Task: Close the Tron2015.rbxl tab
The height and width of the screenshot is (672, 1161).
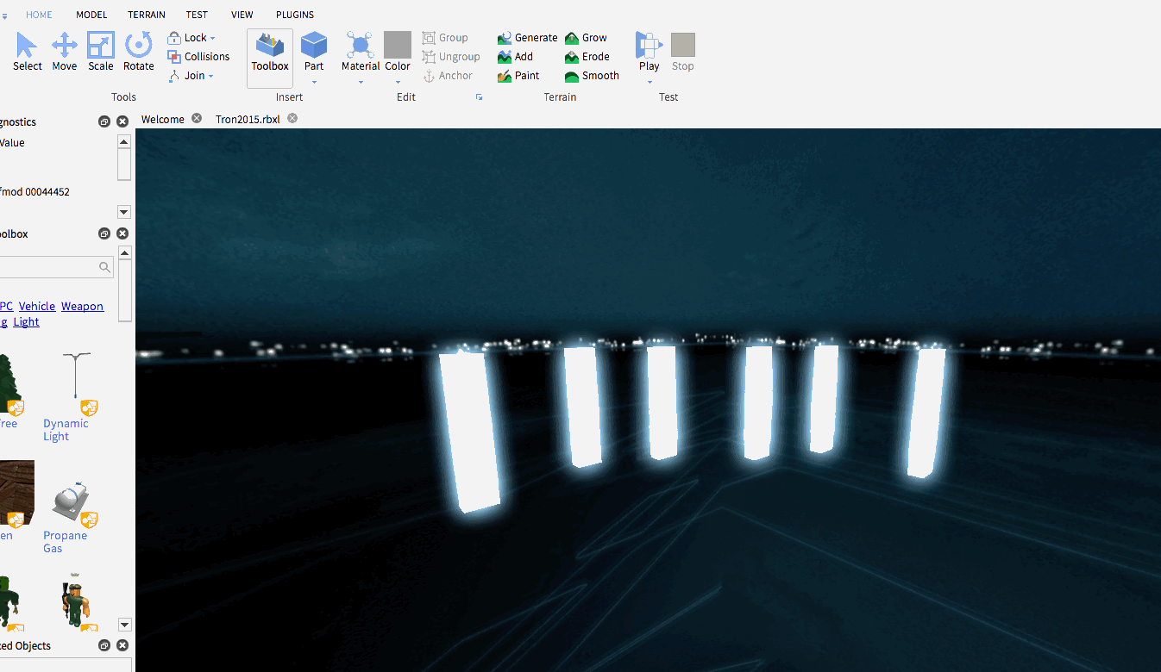Action: 292,118
